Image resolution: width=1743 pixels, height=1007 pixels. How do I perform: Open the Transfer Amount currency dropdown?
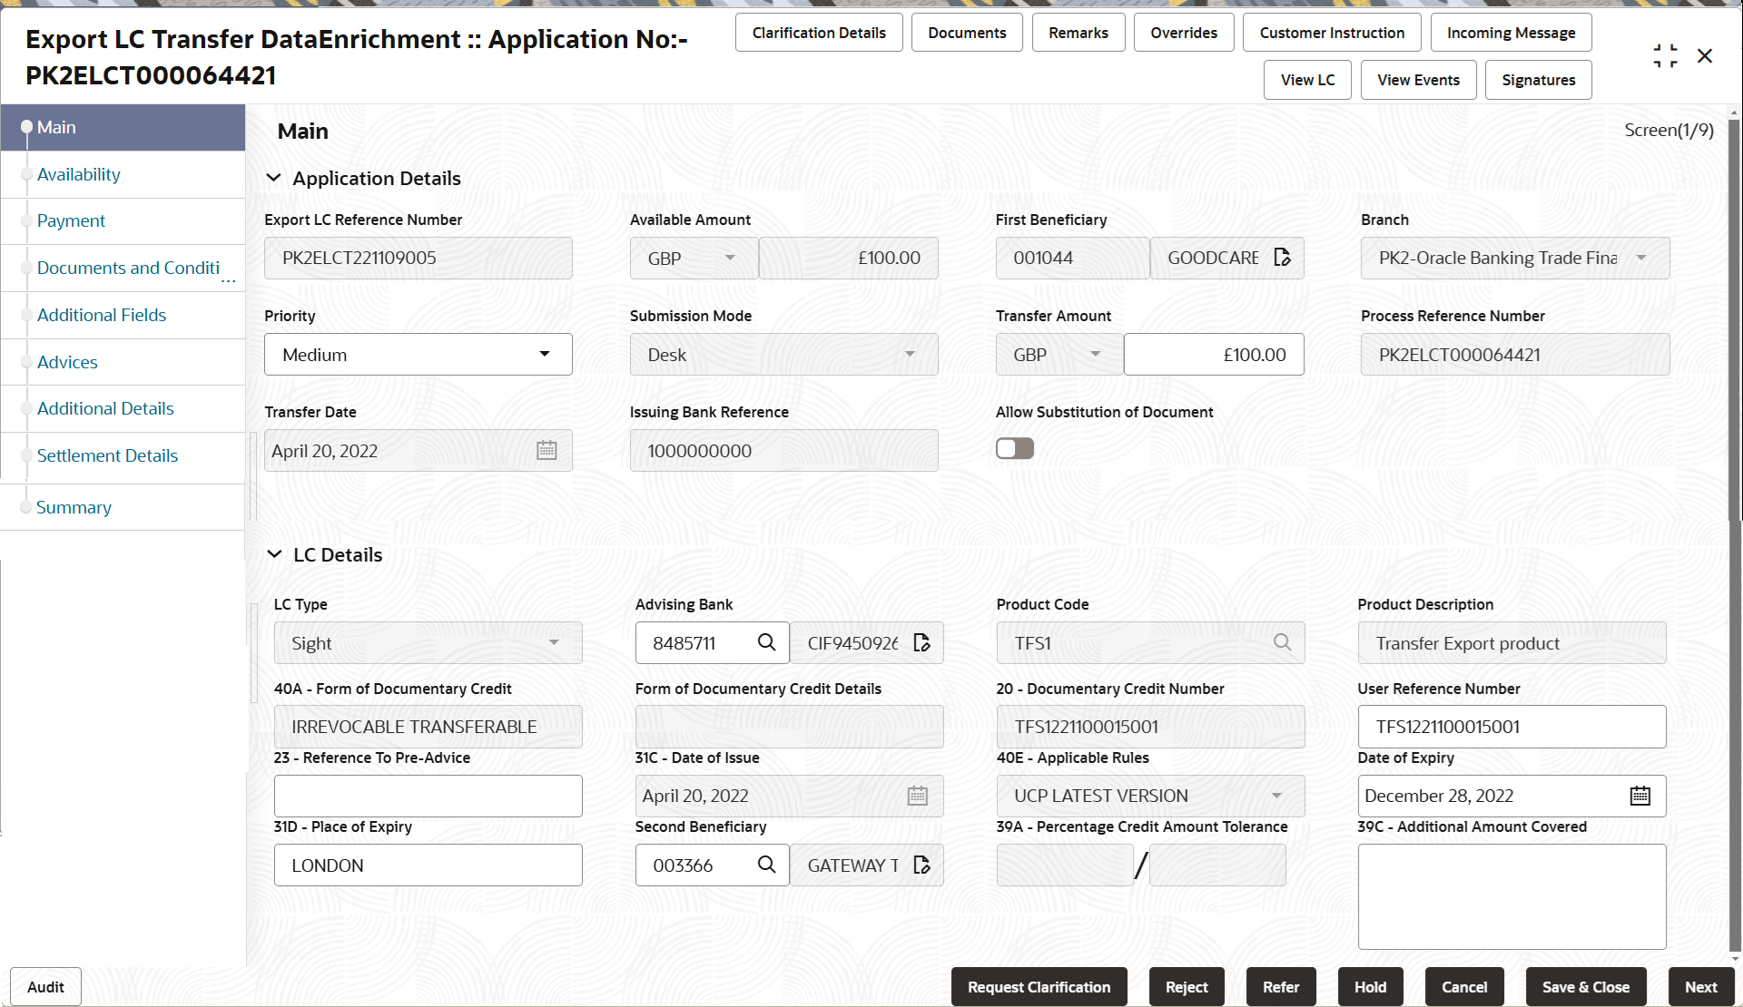pos(1095,354)
